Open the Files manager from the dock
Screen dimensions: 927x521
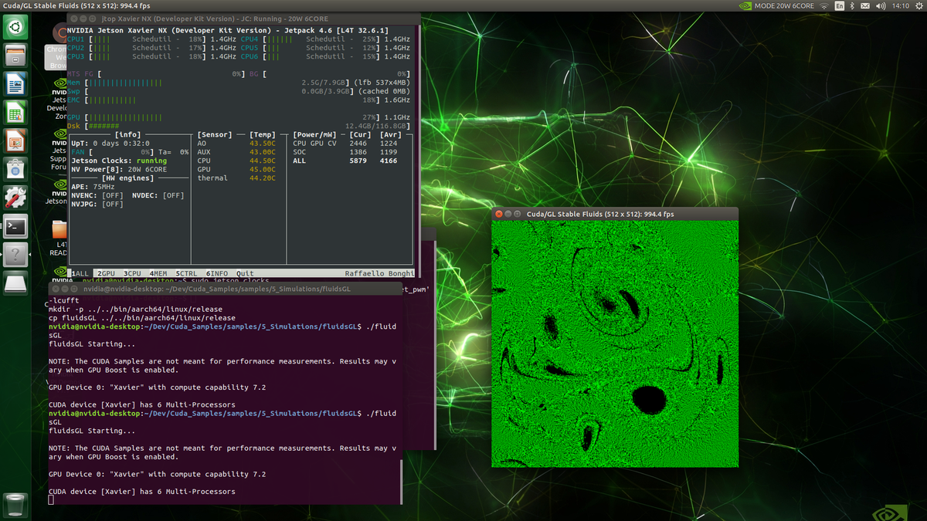pyautogui.click(x=17, y=56)
